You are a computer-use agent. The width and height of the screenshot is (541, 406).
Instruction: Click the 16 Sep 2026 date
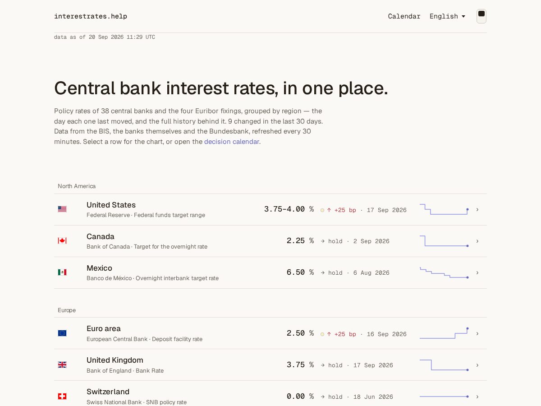point(387,334)
